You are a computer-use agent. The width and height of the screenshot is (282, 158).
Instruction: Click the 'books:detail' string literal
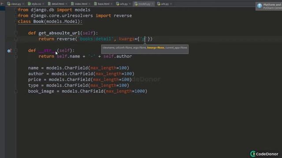96,39
